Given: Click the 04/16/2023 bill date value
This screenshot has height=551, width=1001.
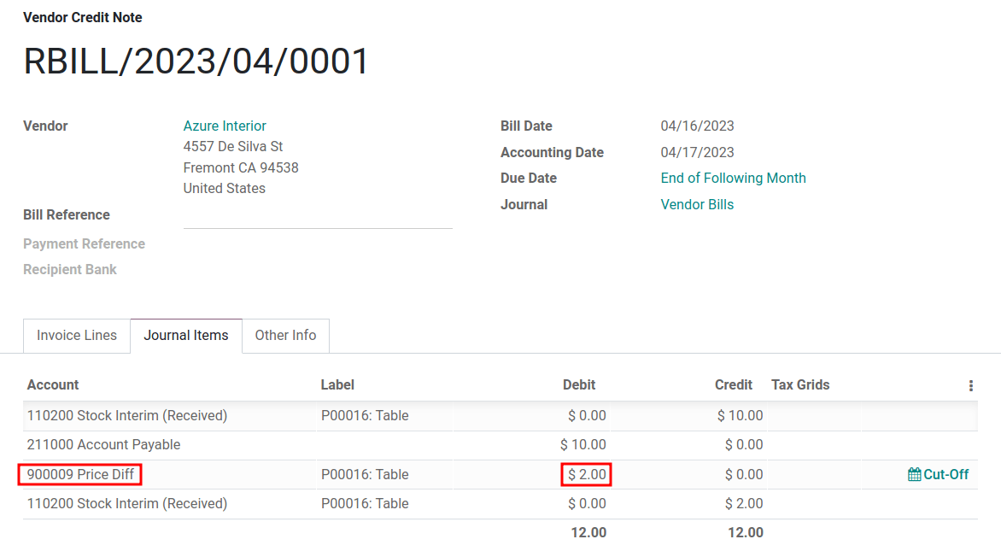Looking at the screenshot, I should [697, 126].
